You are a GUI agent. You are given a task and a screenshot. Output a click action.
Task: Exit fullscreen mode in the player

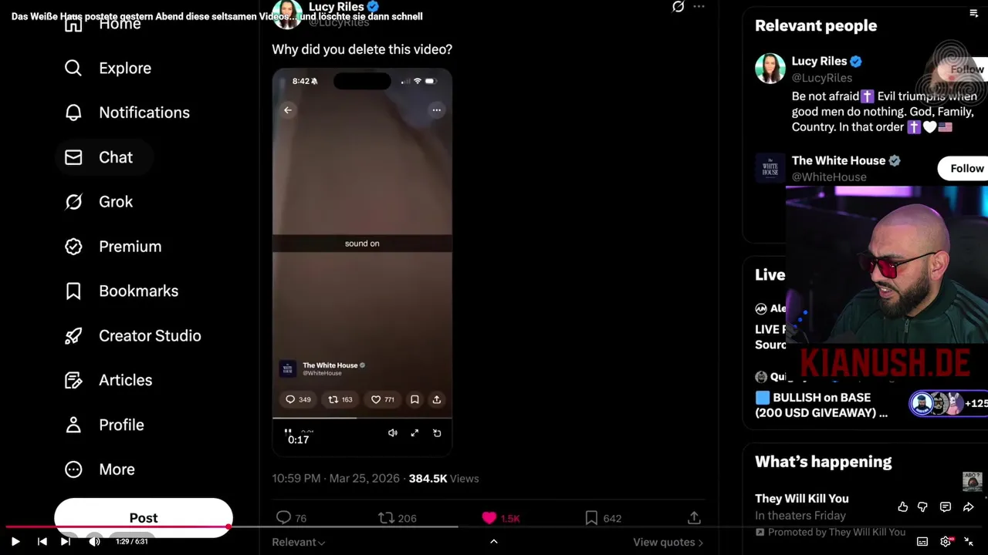coord(969,542)
